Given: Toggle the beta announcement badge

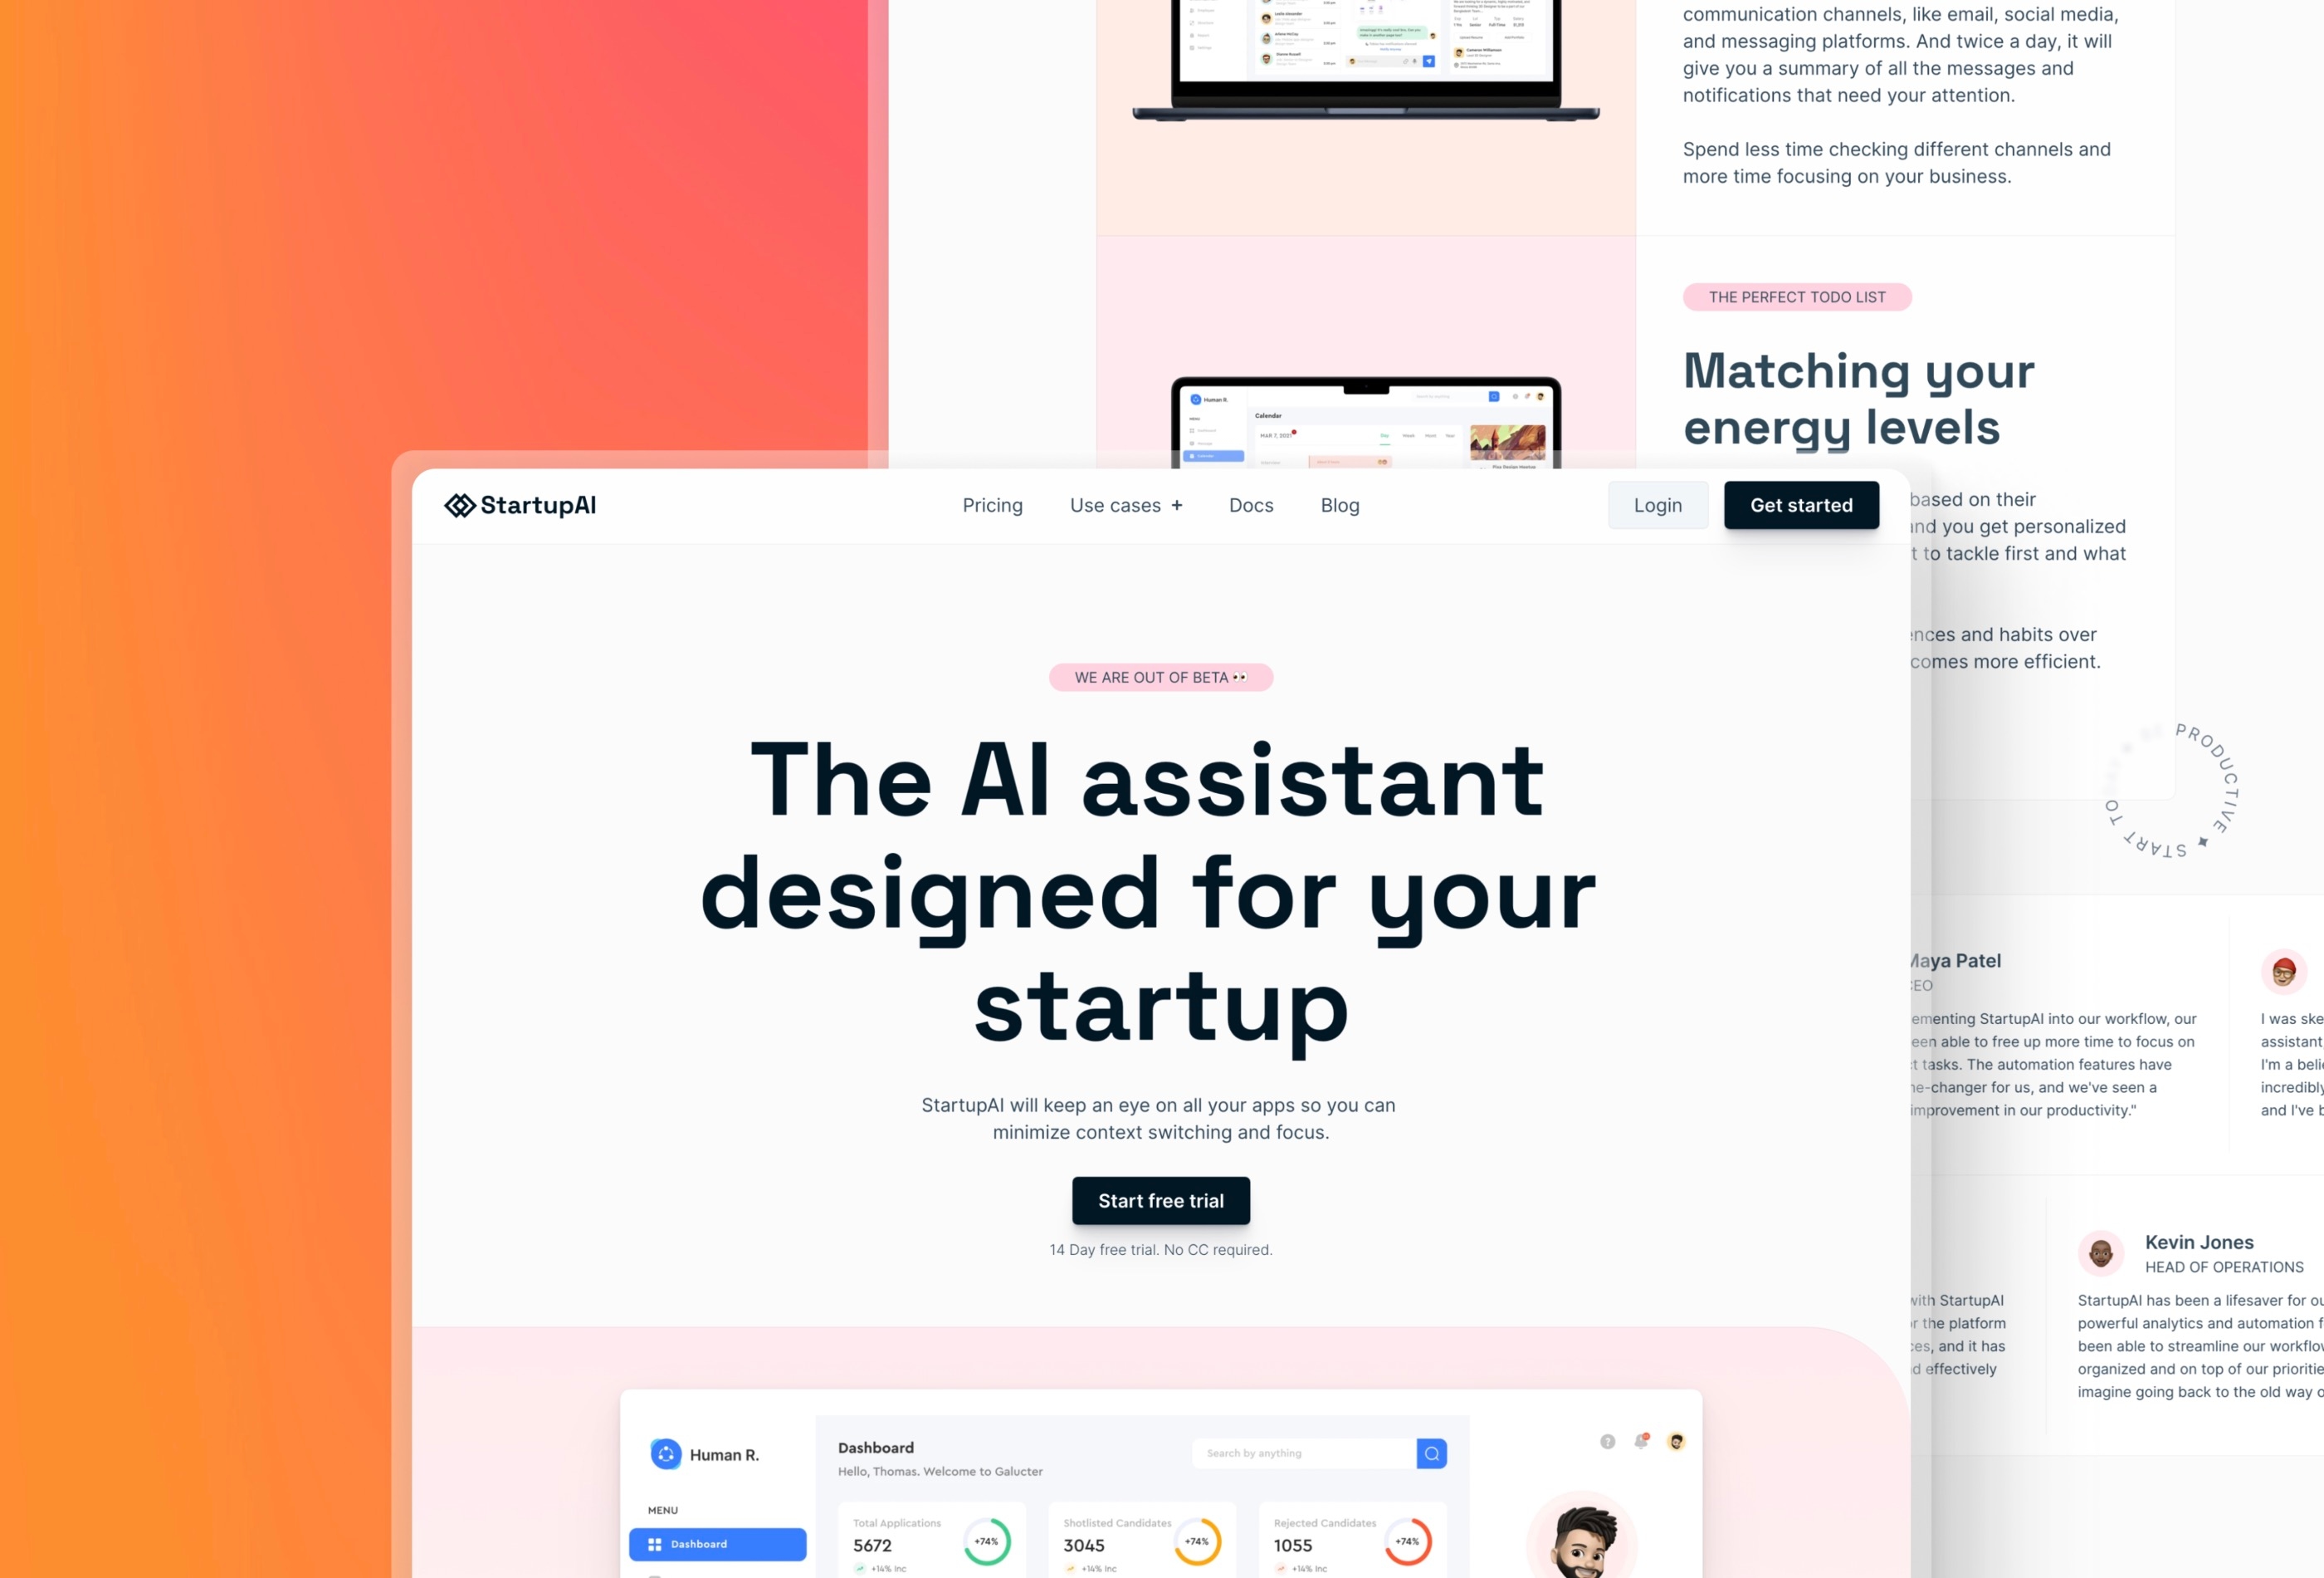Looking at the screenshot, I should coord(1161,676).
